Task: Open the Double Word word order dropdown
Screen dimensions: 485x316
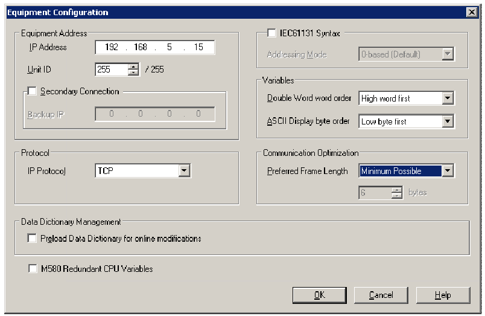Action: click(447, 98)
